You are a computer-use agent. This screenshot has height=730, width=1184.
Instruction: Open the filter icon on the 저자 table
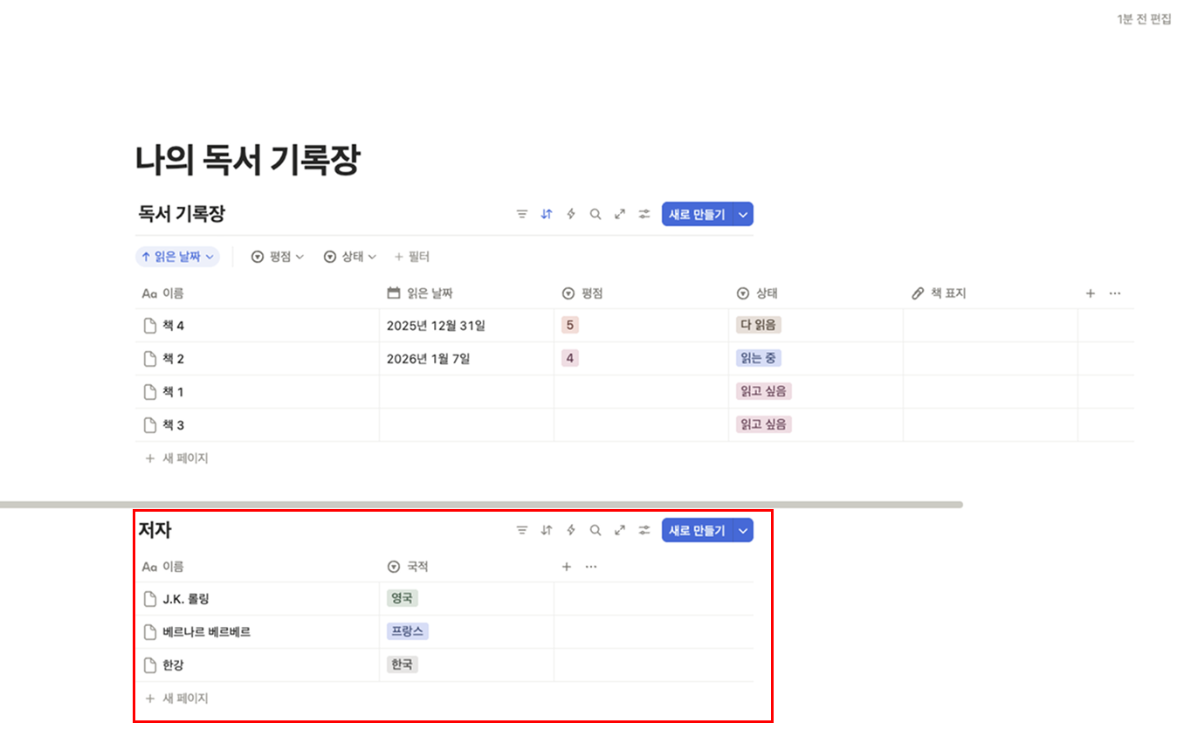[521, 530]
